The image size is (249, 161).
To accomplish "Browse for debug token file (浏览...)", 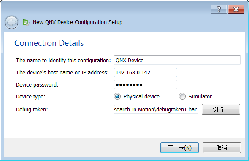I will pos(221,109).
